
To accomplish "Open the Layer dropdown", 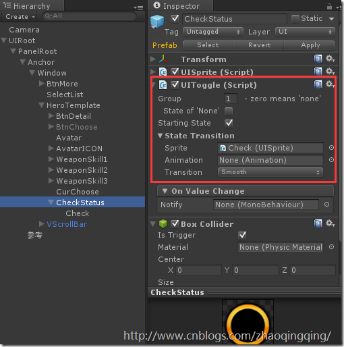I will point(305,32).
